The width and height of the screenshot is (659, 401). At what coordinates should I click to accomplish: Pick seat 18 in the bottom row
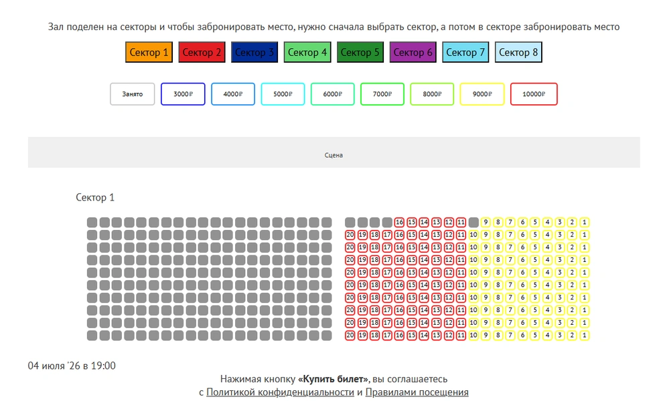tap(374, 336)
